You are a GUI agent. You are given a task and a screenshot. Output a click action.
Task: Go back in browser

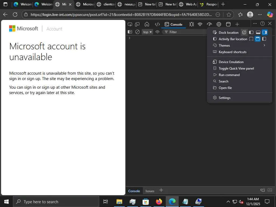pyautogui.click(x=5, y=15)
